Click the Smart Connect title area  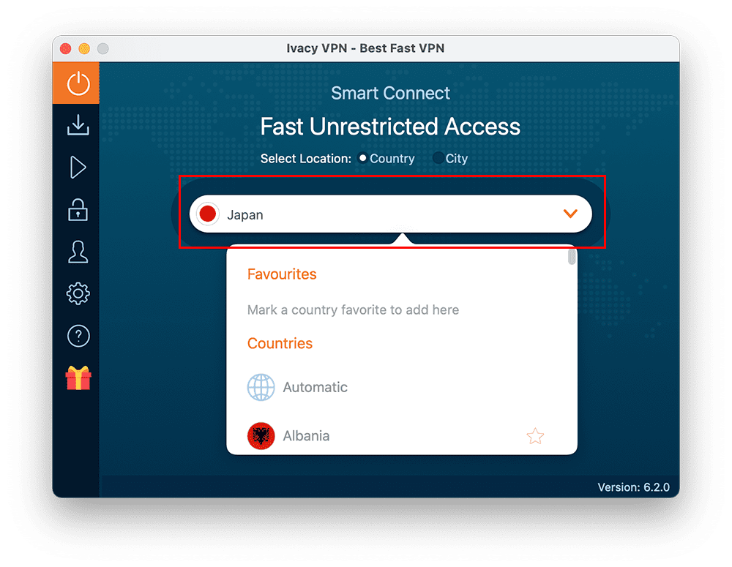point(391,93)
